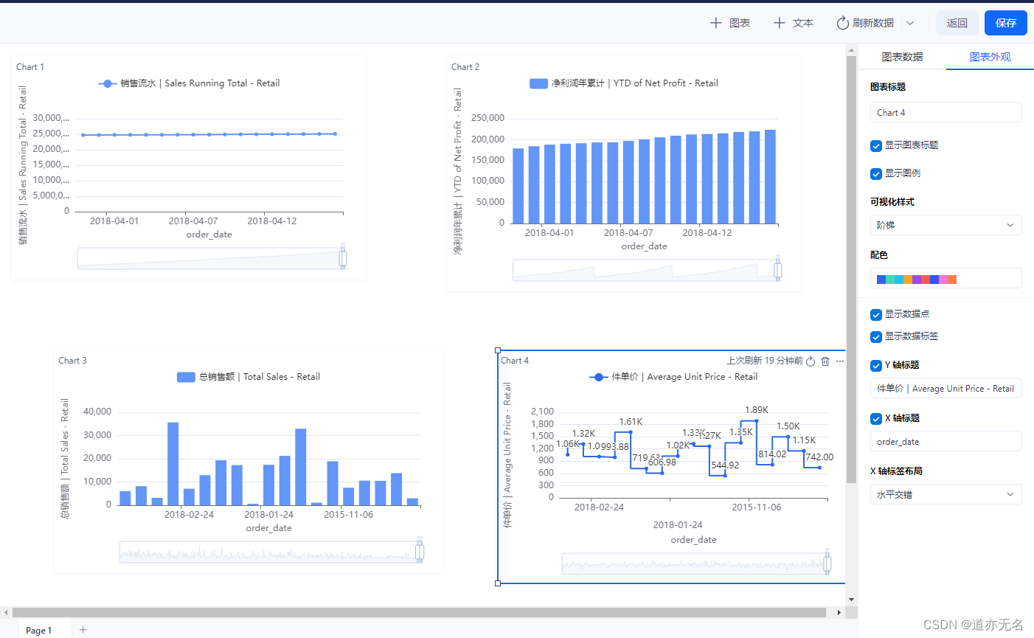Click Chart 3 legend swatch 总销售额
Screen dimensions: 1034x638
coord(186,377)
